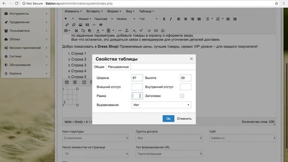The image size is (288, 162).
Task: Open the Узел структуры dropdown
Action: pos(95,138)
